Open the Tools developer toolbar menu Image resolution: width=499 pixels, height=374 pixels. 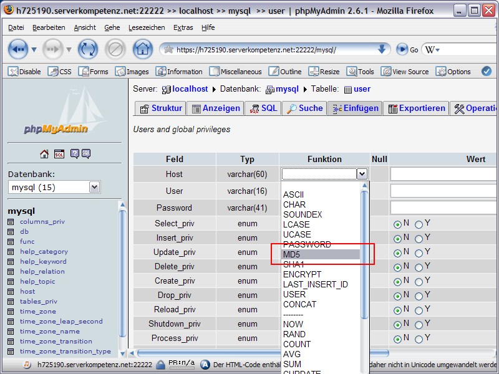(x=361, y=72)
